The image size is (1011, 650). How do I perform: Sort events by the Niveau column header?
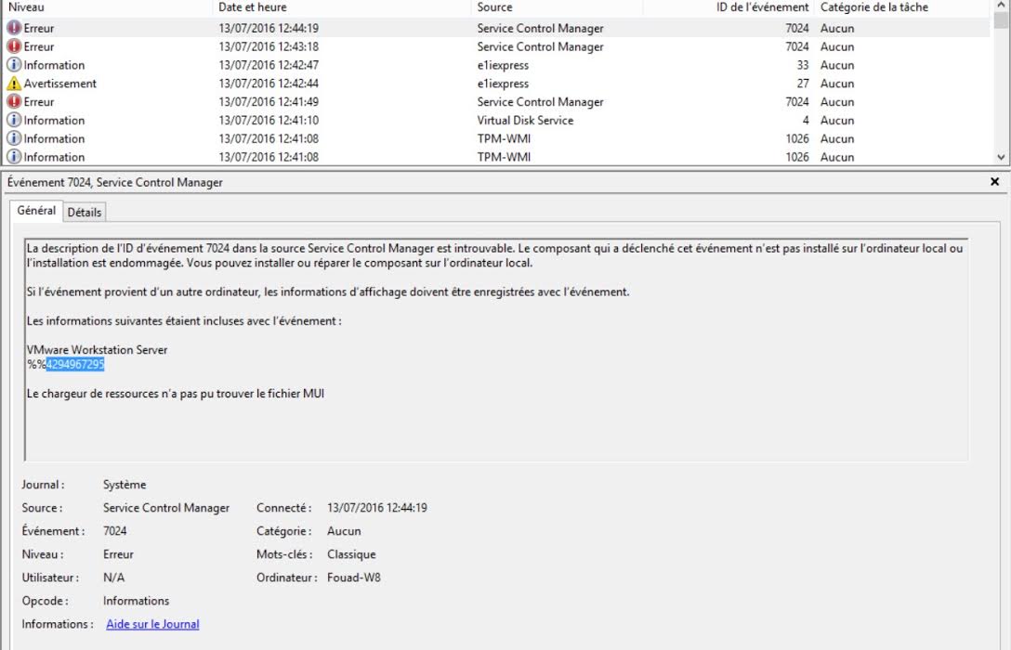click(x=26, y=7)
